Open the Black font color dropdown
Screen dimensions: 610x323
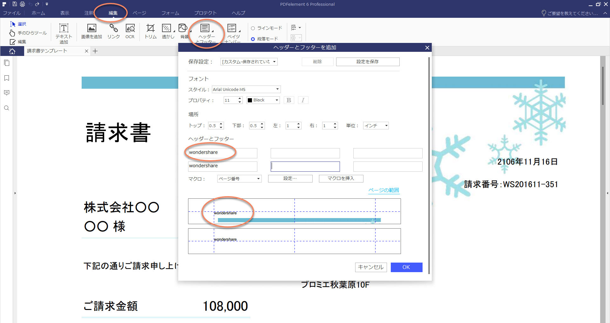263,100
